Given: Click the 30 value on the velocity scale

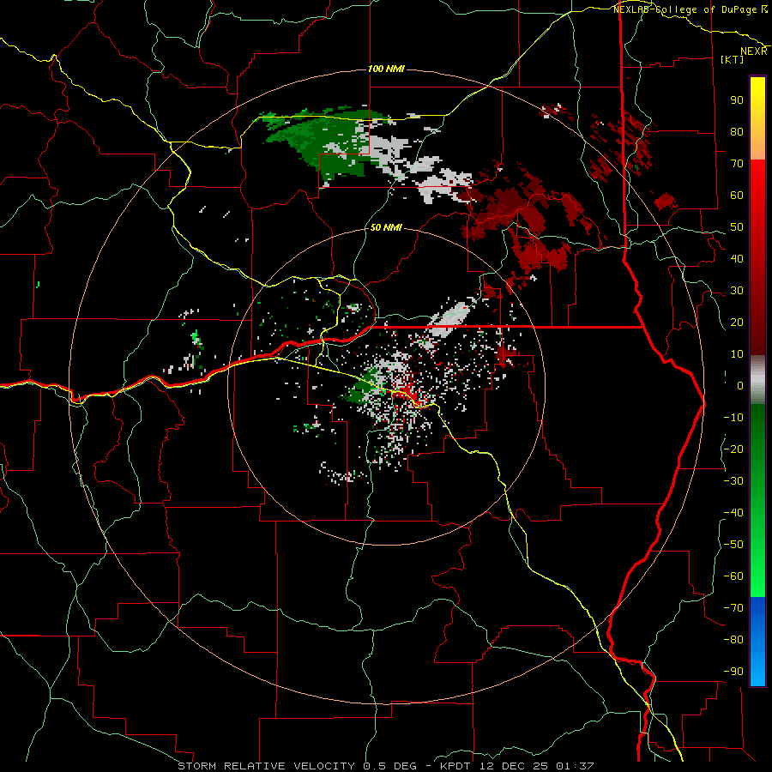Looking at the screenshot, I should click(x=737, y=291).
